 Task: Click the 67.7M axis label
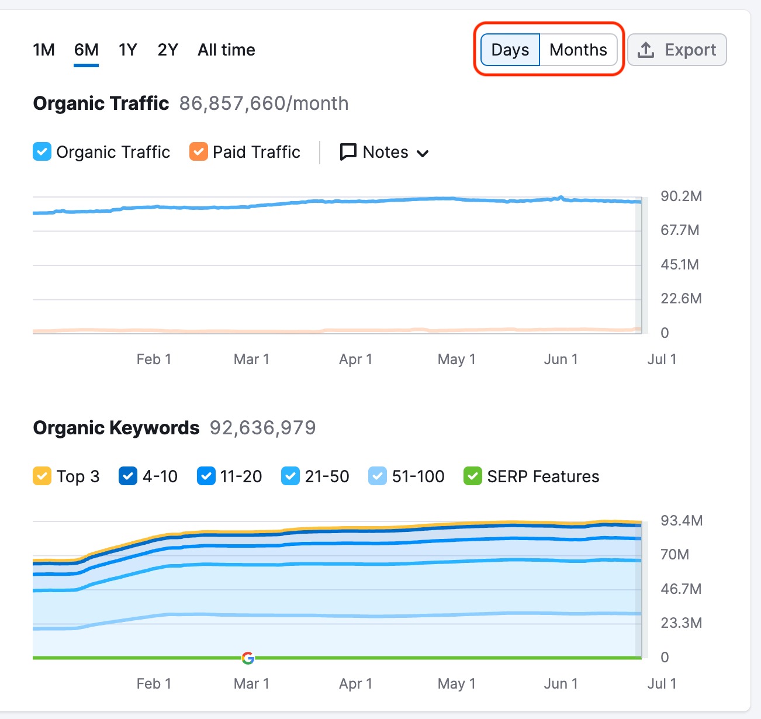[x=680, y=230]
